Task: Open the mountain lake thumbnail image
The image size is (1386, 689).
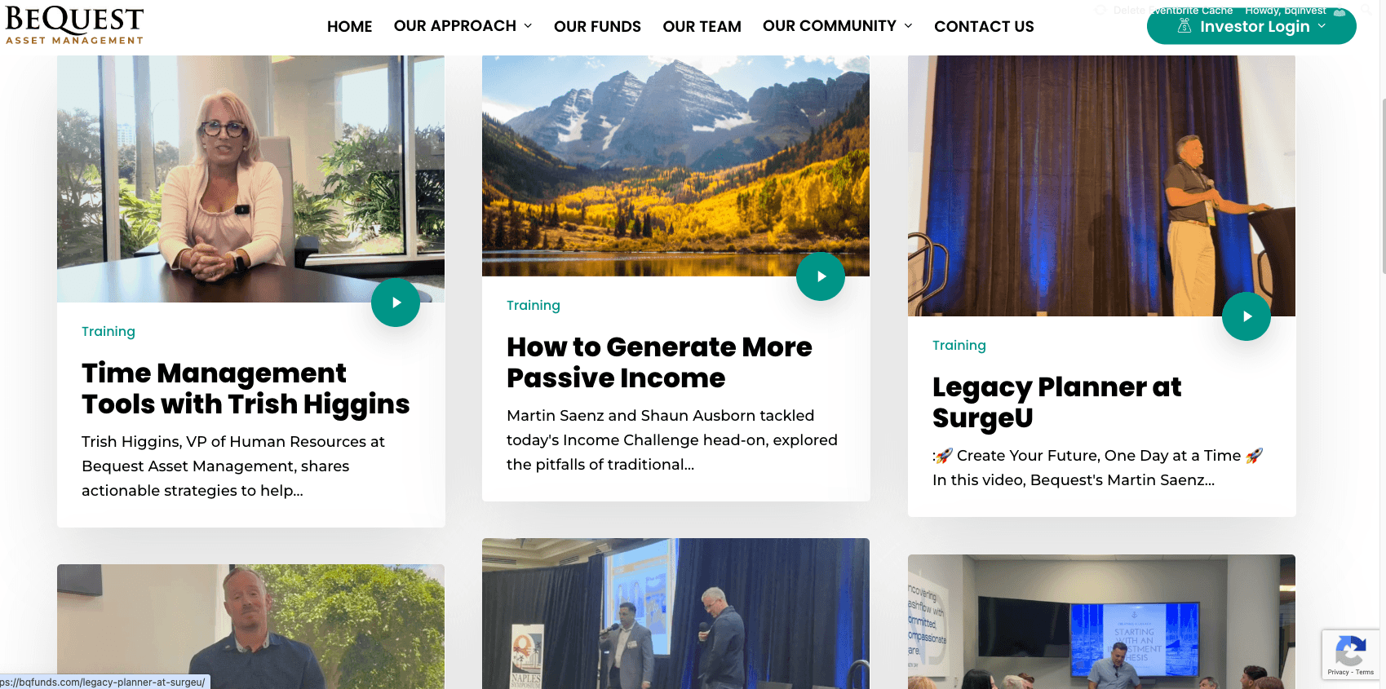Action: click(675, 166)
